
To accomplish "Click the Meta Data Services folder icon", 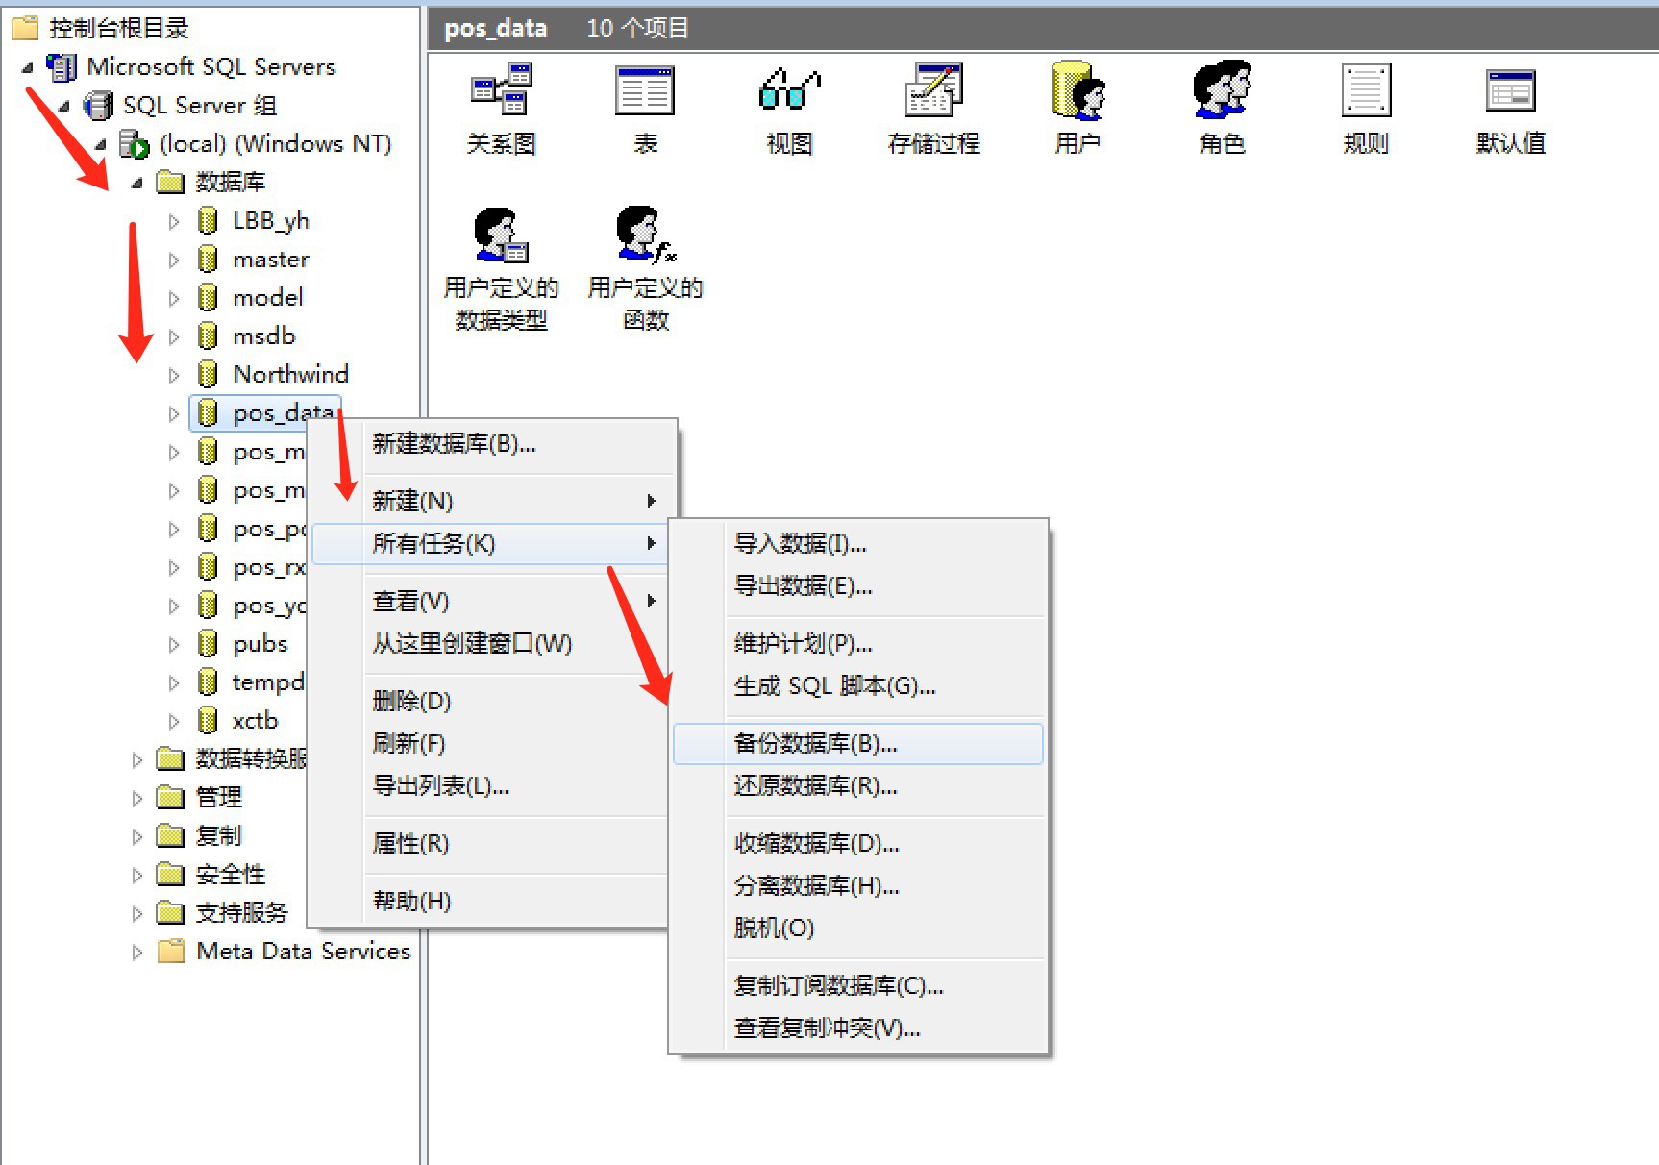I will (170, 951).
